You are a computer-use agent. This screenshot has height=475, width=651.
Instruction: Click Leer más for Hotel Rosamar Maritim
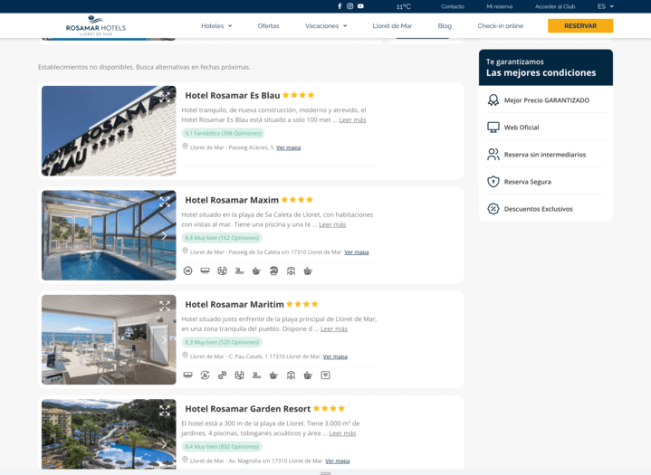tap(334, 329)
